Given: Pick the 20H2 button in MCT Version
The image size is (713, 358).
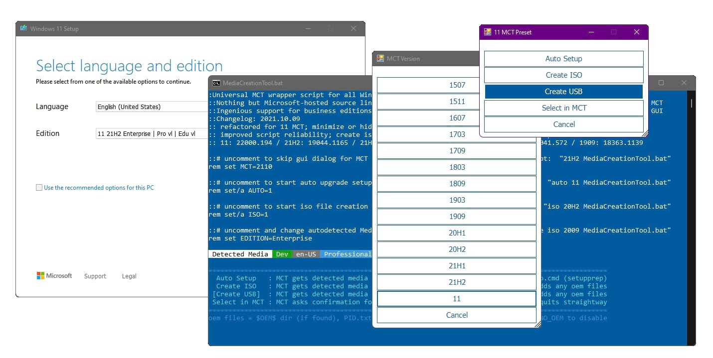Looking at the screenshot, I should point(457,249).
